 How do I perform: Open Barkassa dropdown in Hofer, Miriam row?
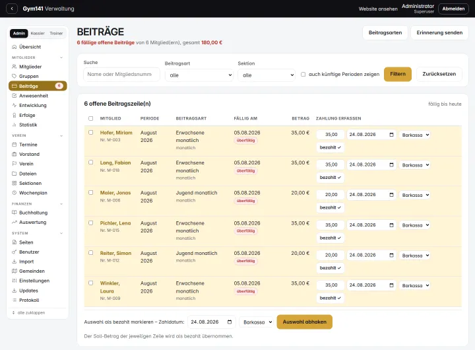[415, 135]
